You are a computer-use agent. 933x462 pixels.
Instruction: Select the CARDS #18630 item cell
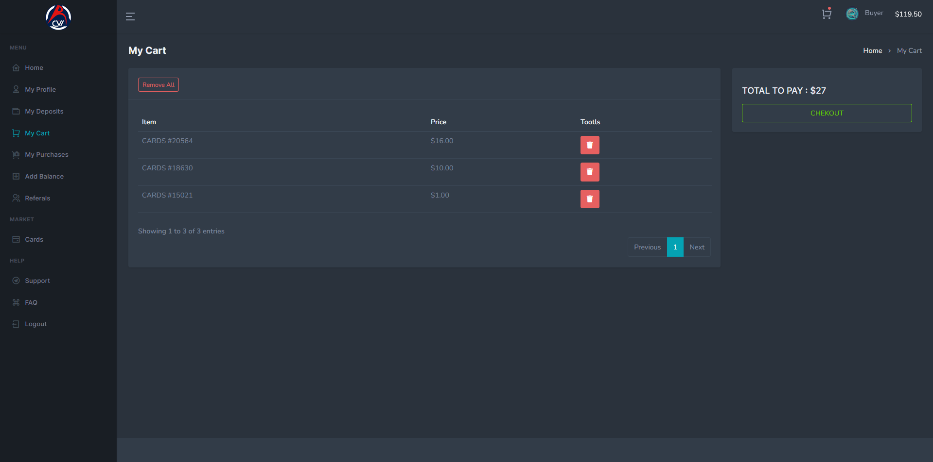pyautogui.click(x=167, y=168)
